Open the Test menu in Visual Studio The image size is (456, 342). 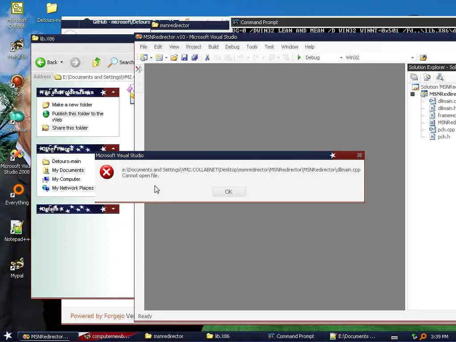pyautogui.click(x=269, y=47)
